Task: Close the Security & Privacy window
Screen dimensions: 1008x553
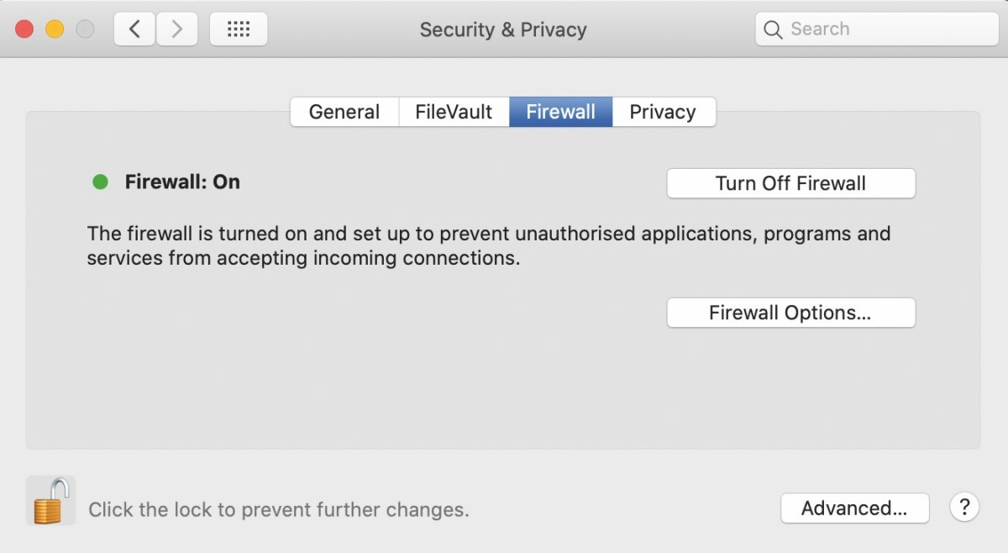Action: click(x=24, y=29)
